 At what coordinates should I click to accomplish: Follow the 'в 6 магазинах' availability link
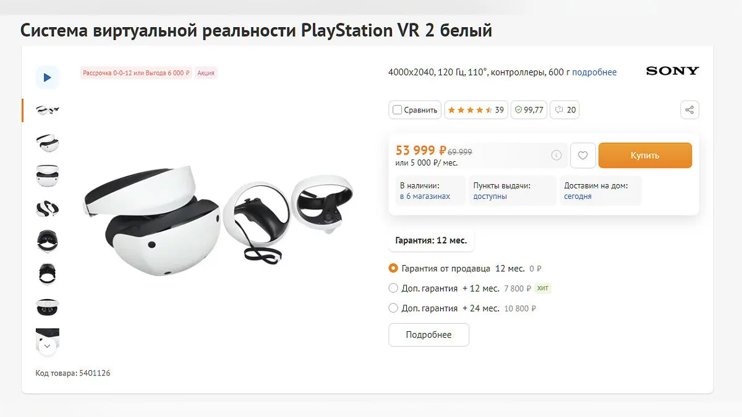pyautogui.click(x=425, y=196)
